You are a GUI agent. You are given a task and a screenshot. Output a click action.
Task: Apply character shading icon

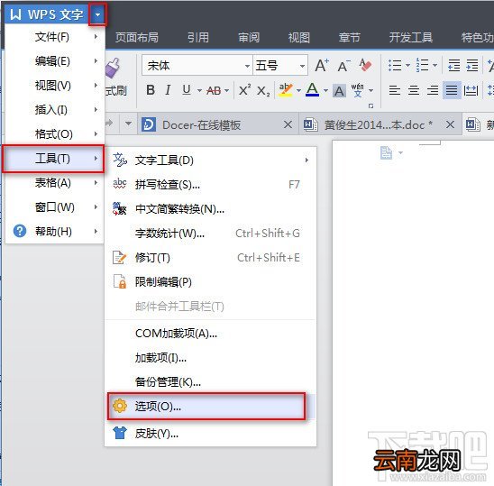tap(339, 91)
